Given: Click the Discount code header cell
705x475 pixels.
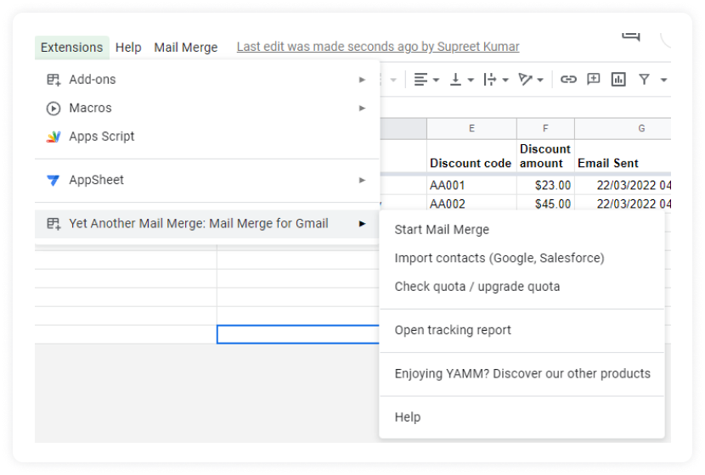Looking at the screenshot, I should tap(471, 156).
